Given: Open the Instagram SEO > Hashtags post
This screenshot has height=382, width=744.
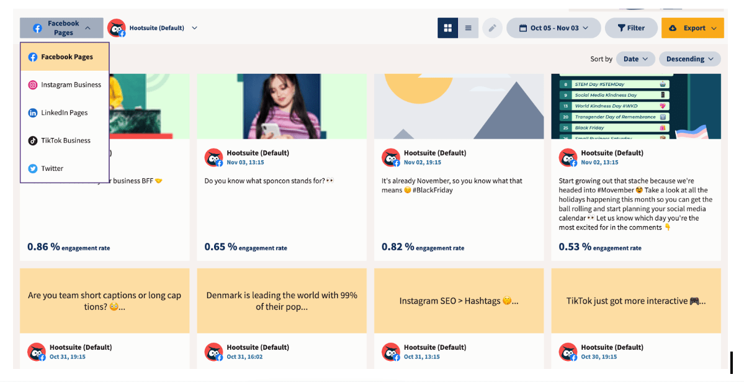Looking at the screenshot, I should pos(459,301).
